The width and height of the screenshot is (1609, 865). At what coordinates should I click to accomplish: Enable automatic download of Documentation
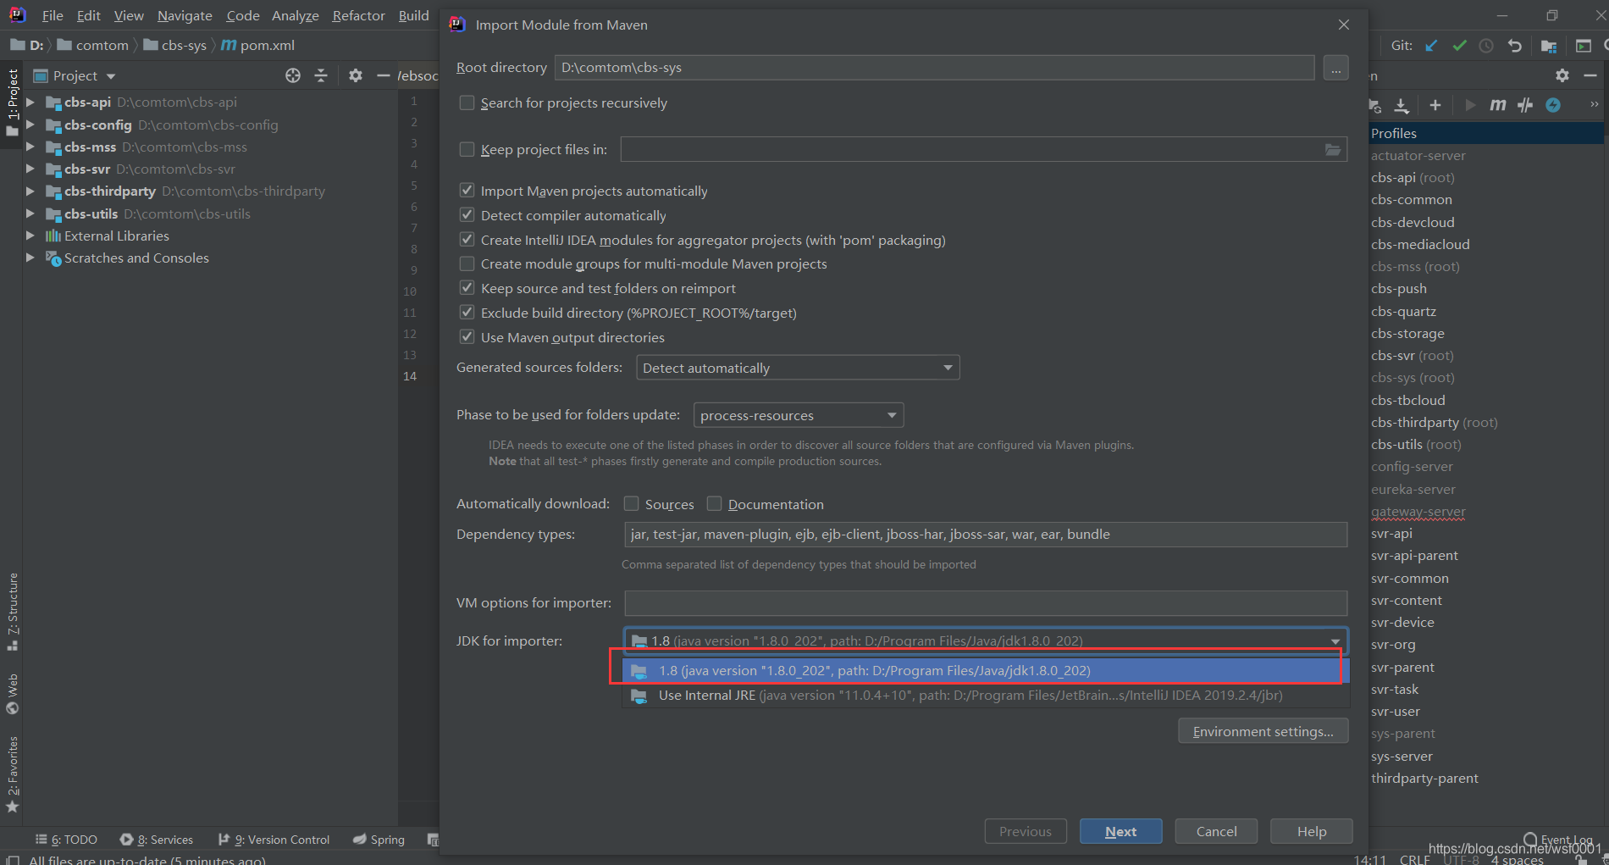tap(714, 504)
